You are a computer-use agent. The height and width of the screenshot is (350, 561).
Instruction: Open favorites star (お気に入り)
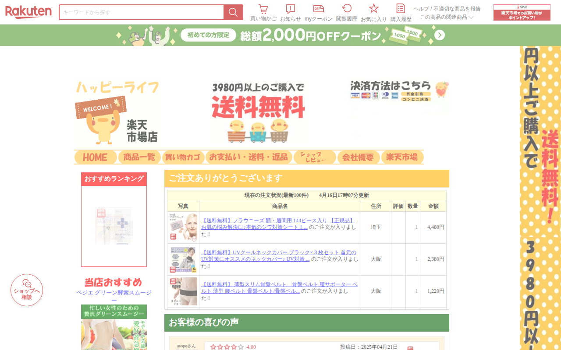coord(374,13)
